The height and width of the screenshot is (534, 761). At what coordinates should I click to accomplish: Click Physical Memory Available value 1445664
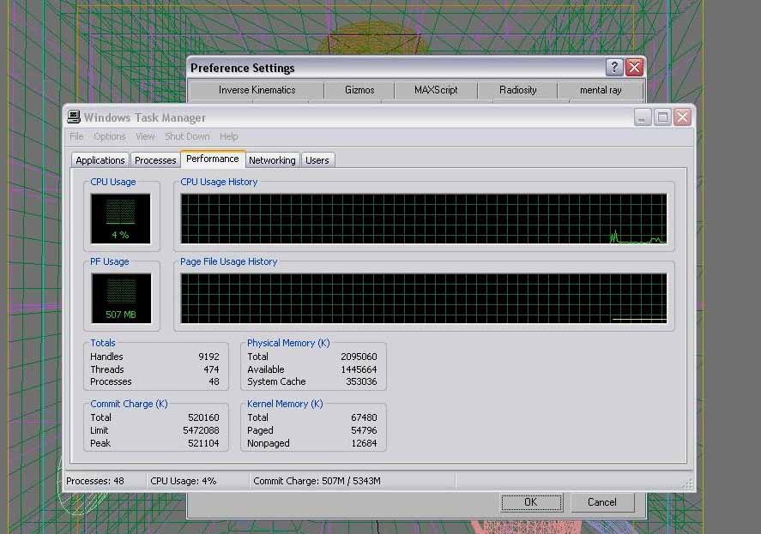359,369
